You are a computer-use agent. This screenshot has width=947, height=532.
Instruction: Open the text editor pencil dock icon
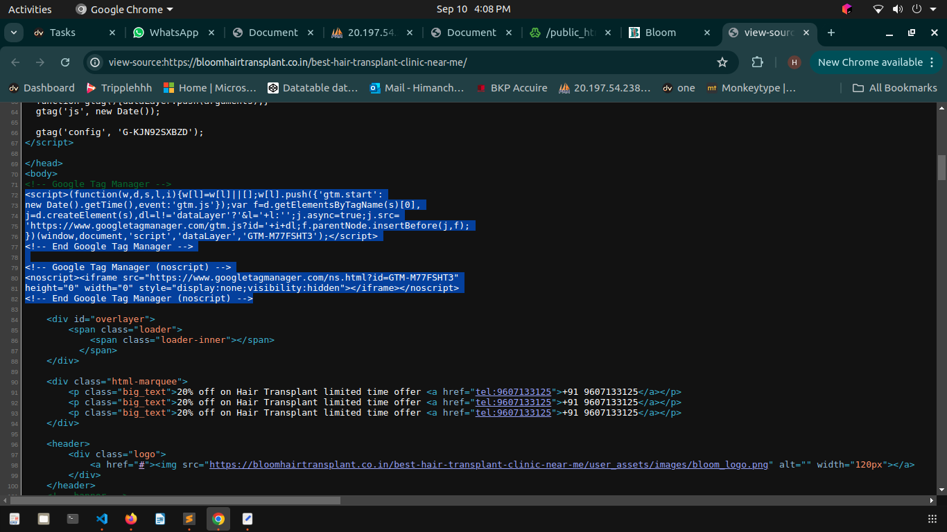pyautogui.click(x=247, y=518)
